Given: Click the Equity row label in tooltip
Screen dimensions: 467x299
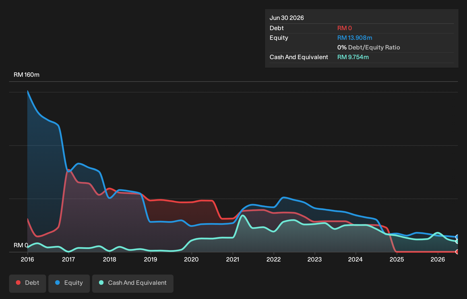Looking at the screenshot, I should tap(279, 38).
